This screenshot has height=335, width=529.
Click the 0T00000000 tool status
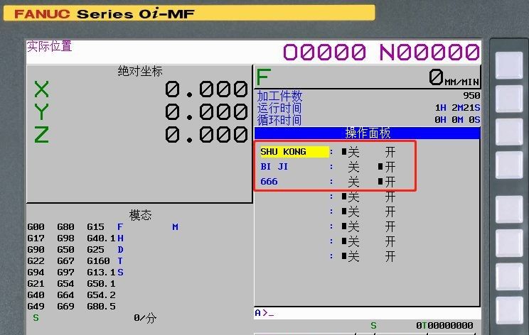pyautogui.click(x=444, y=326)
